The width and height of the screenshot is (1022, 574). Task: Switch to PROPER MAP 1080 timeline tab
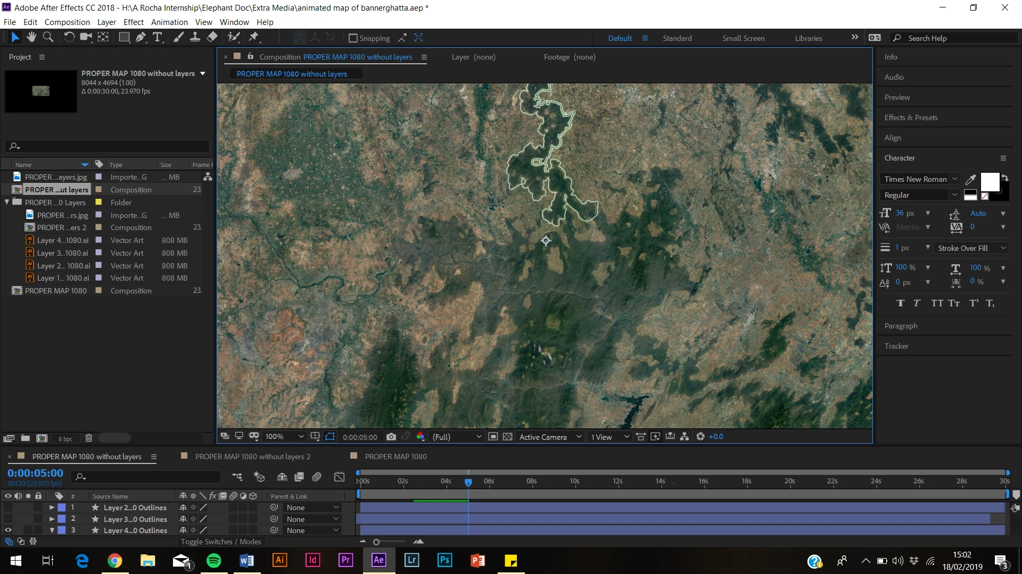point(395,457)
